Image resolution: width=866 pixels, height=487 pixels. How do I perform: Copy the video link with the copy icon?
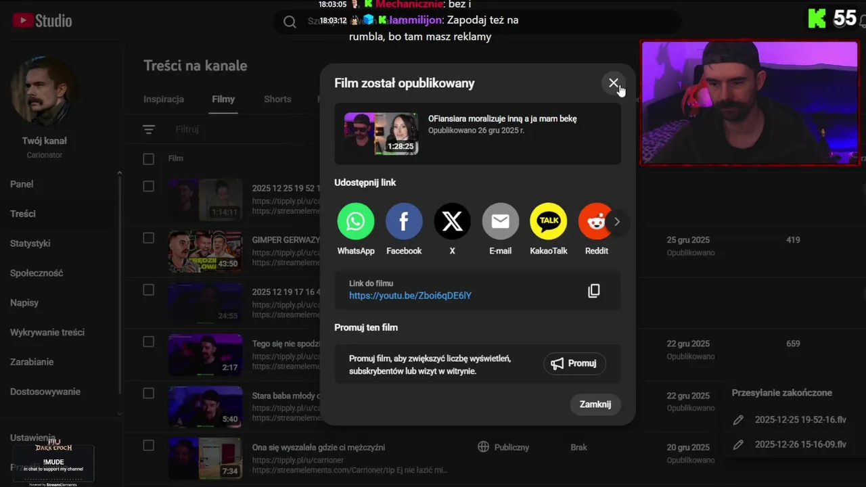pos(594,291)
